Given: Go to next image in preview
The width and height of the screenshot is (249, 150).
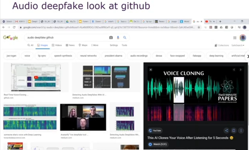Looking at the screenshot, I should pyautogui.click(x=240, y=70).
